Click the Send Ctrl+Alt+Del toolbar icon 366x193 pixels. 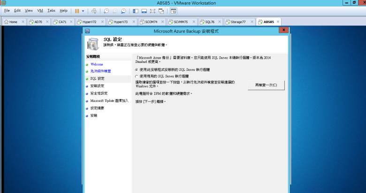(94, 10)
